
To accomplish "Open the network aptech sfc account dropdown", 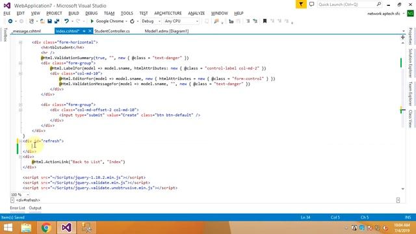I will point(404,14).
